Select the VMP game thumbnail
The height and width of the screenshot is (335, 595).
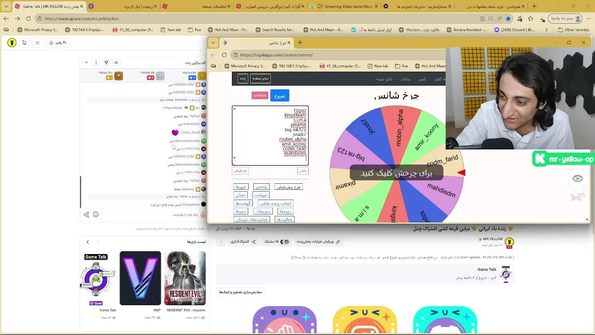point(140,278)
